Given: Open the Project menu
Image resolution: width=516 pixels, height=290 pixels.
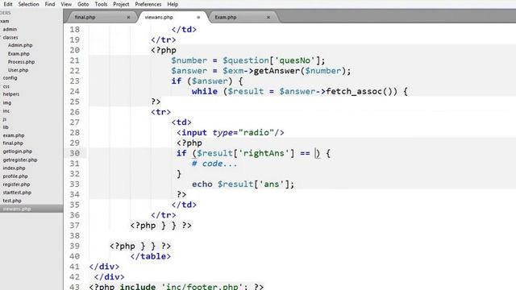Looking at the screenshot, I should 121,4.
